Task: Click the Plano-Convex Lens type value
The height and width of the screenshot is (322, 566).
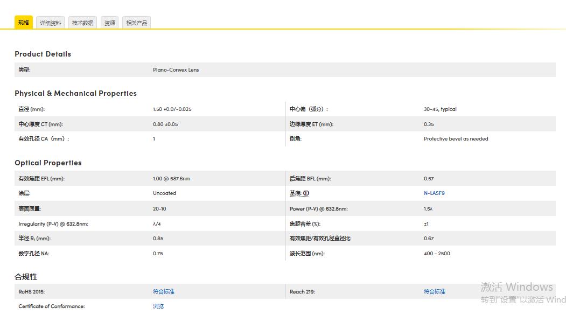Action: [x=176, y=70]
